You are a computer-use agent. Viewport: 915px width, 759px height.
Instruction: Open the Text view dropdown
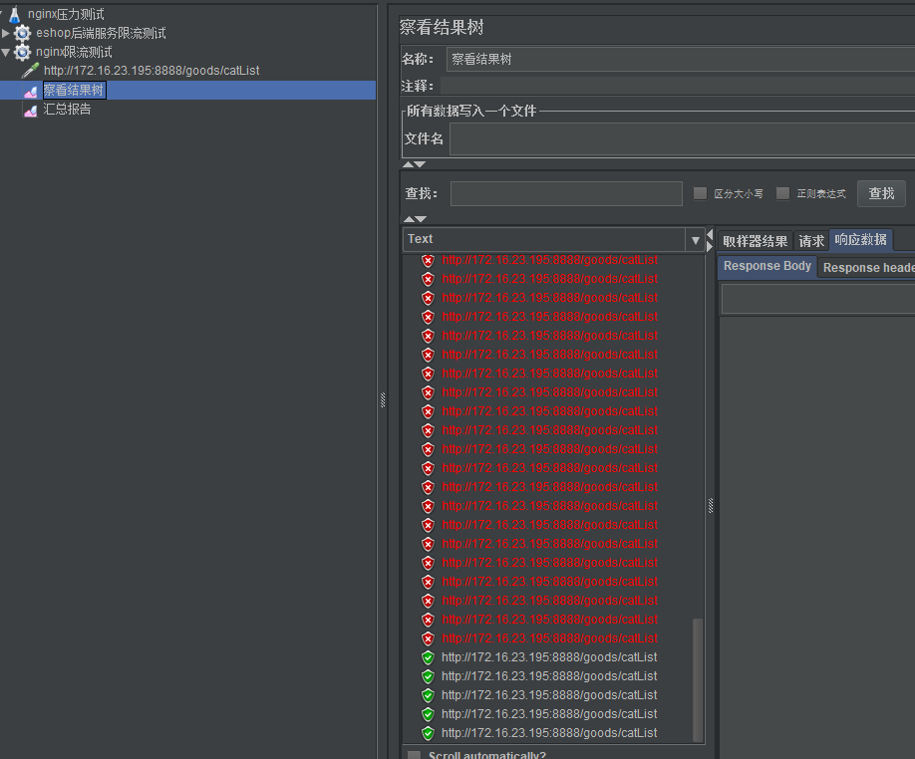pyautogui.click(x=695, y=238)
